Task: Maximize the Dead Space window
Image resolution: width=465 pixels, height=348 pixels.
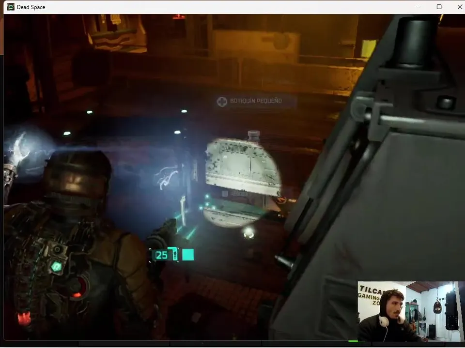Action: click(x=439, y=7)
